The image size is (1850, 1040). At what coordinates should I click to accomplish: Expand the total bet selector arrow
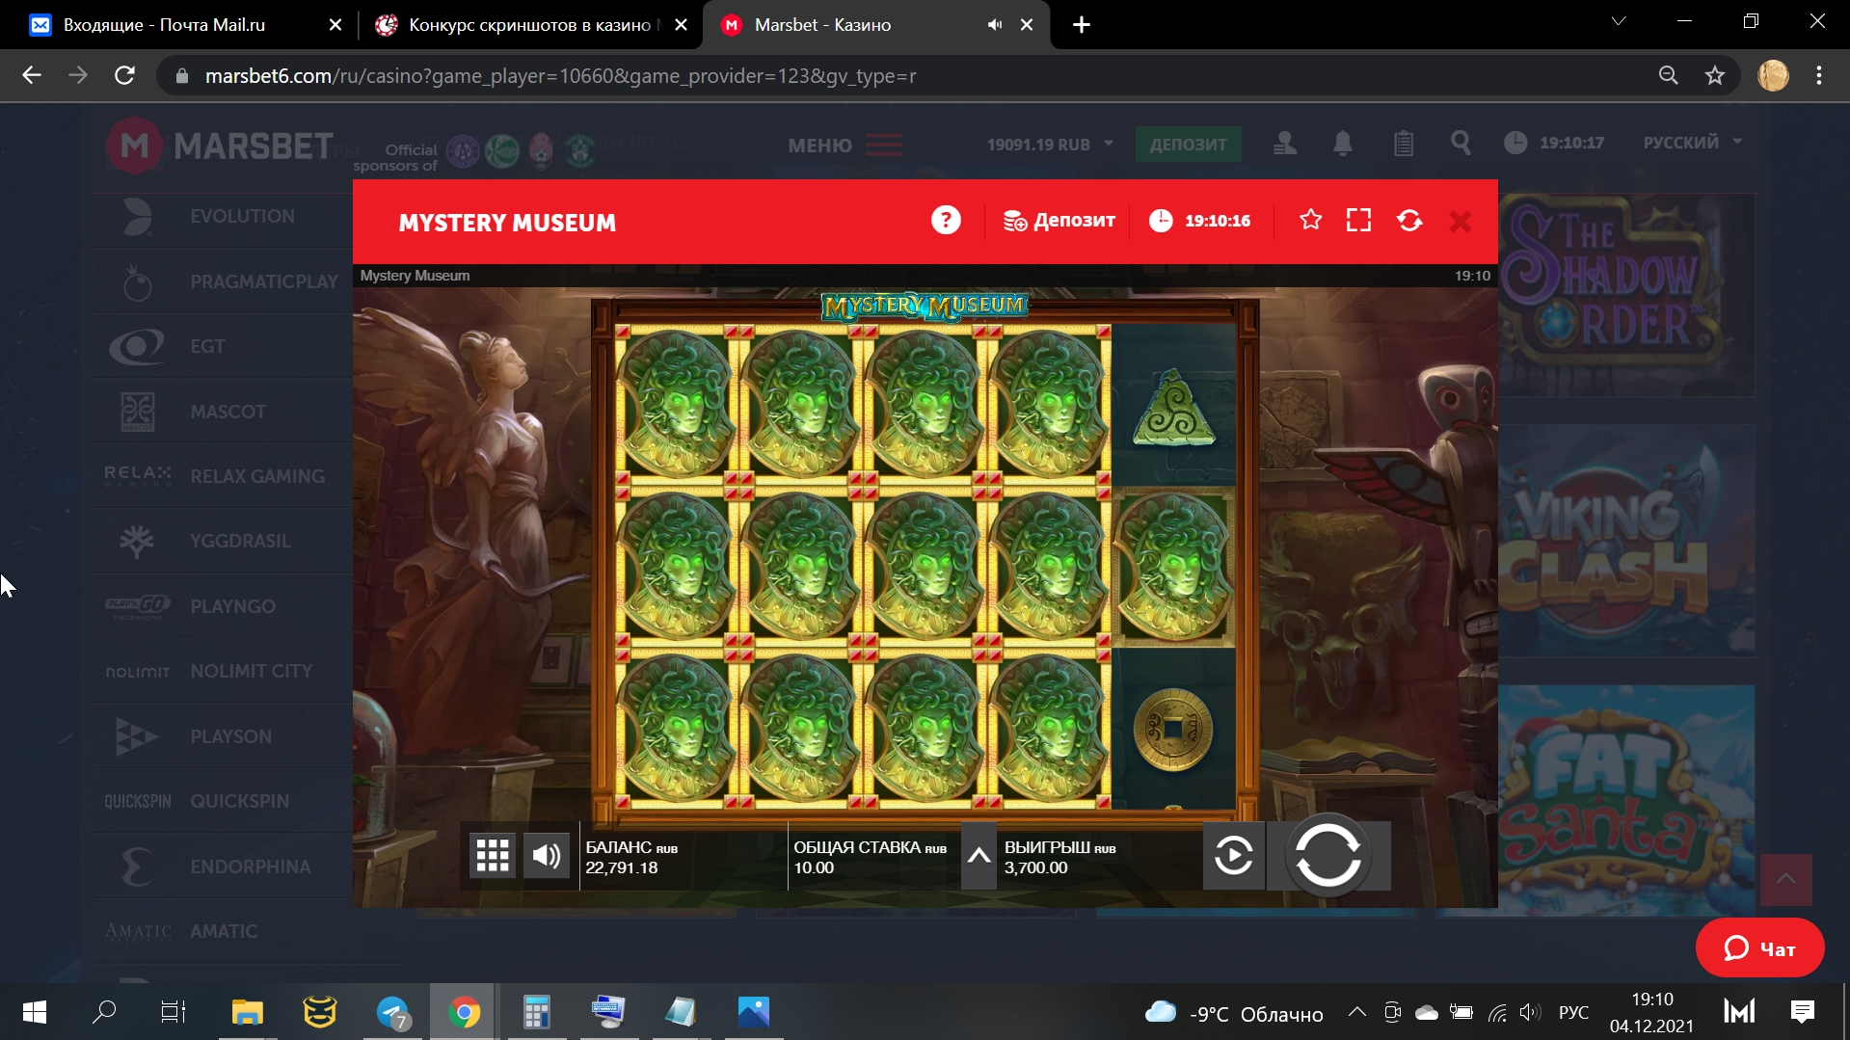(979, 855)
